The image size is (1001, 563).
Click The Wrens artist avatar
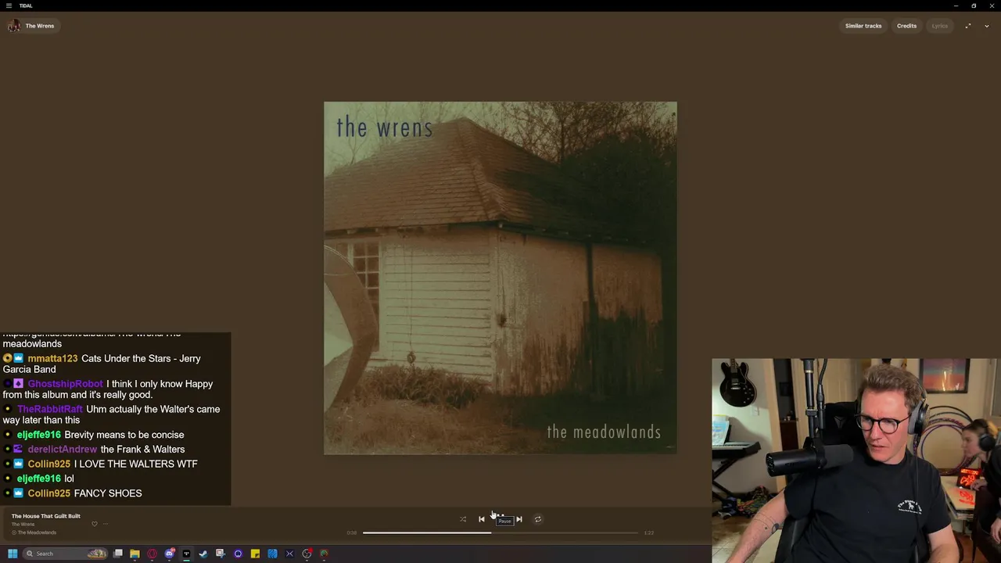14,26
